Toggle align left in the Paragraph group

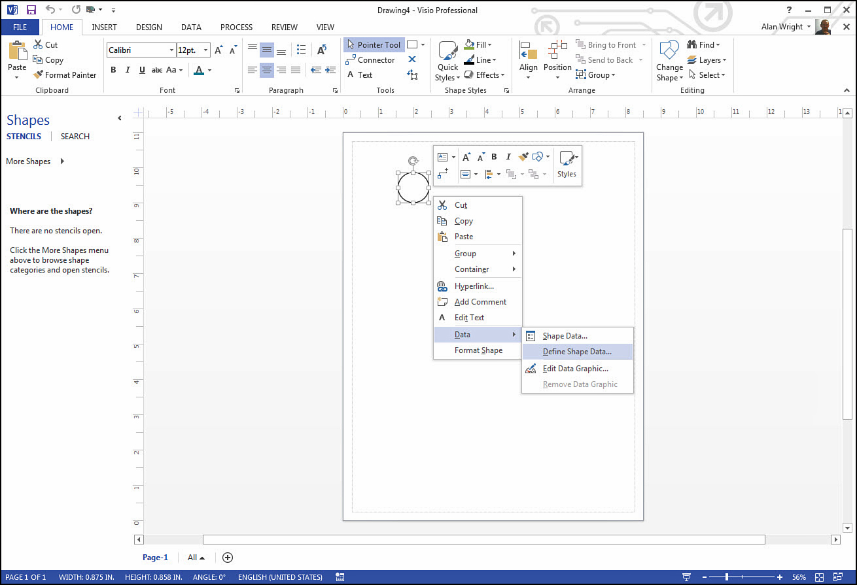pyautogui.click(x=253, y=70)
